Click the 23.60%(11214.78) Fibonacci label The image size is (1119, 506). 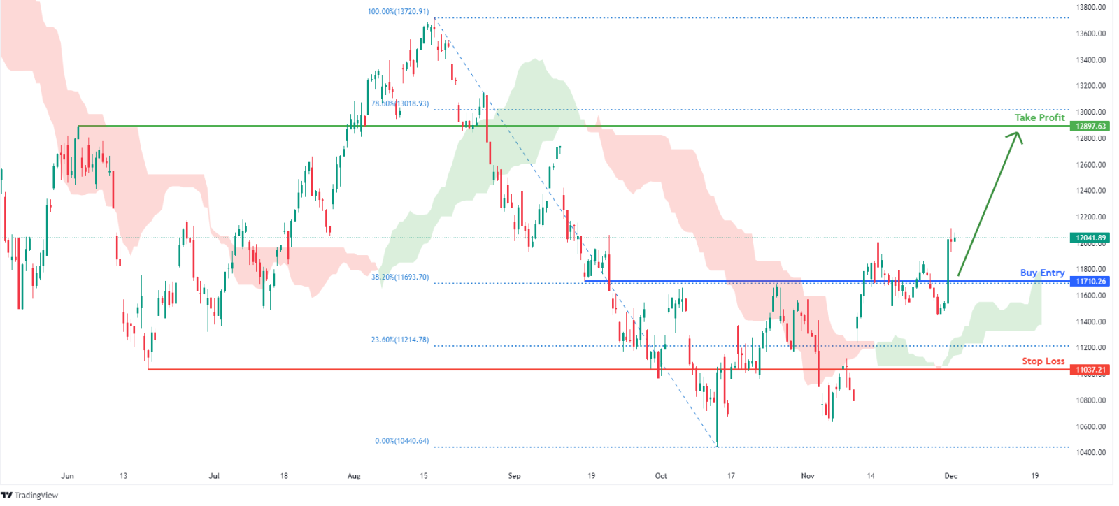[x=399, y=340]
